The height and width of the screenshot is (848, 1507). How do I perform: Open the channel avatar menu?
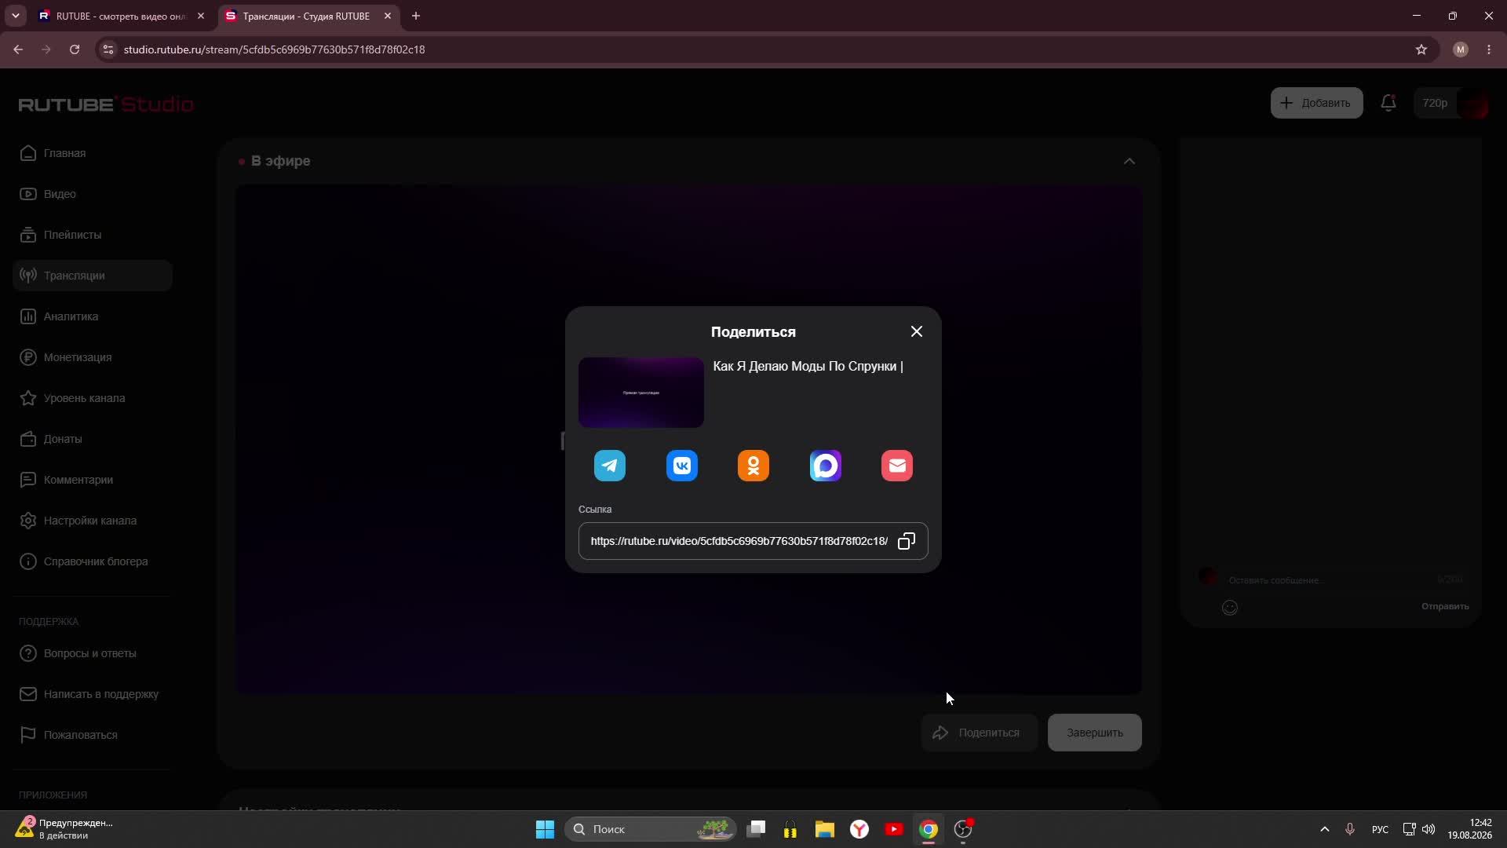pos(1473,104)
